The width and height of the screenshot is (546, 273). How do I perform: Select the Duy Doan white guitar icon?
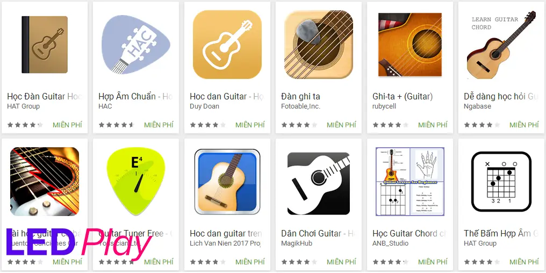click(x=227, y=45)
